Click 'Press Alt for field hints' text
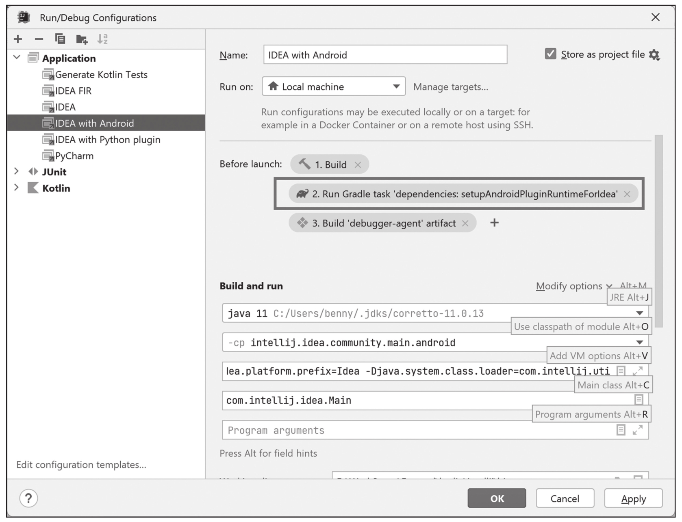 point(268,453)
